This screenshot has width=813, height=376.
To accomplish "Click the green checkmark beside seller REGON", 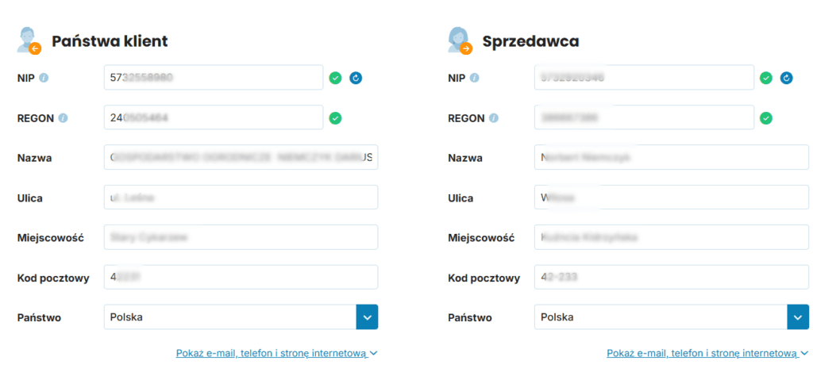I will point(766,118).
